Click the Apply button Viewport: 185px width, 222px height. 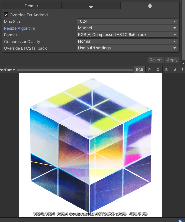coord(172,60)
